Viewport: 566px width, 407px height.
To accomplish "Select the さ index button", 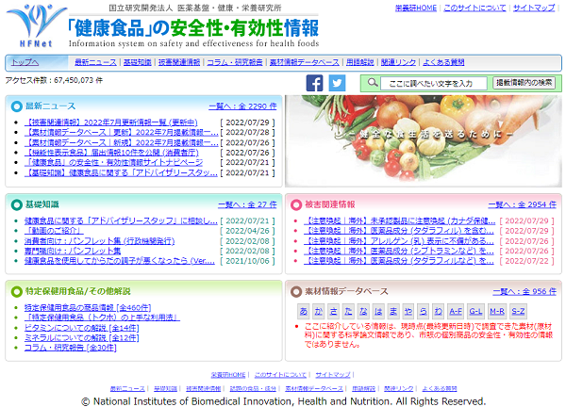I will pos(334,311).
